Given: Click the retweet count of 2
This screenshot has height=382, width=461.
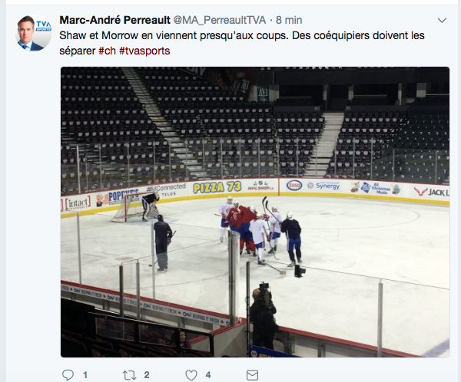Looking at the screenshot, I should coord(146,375).
